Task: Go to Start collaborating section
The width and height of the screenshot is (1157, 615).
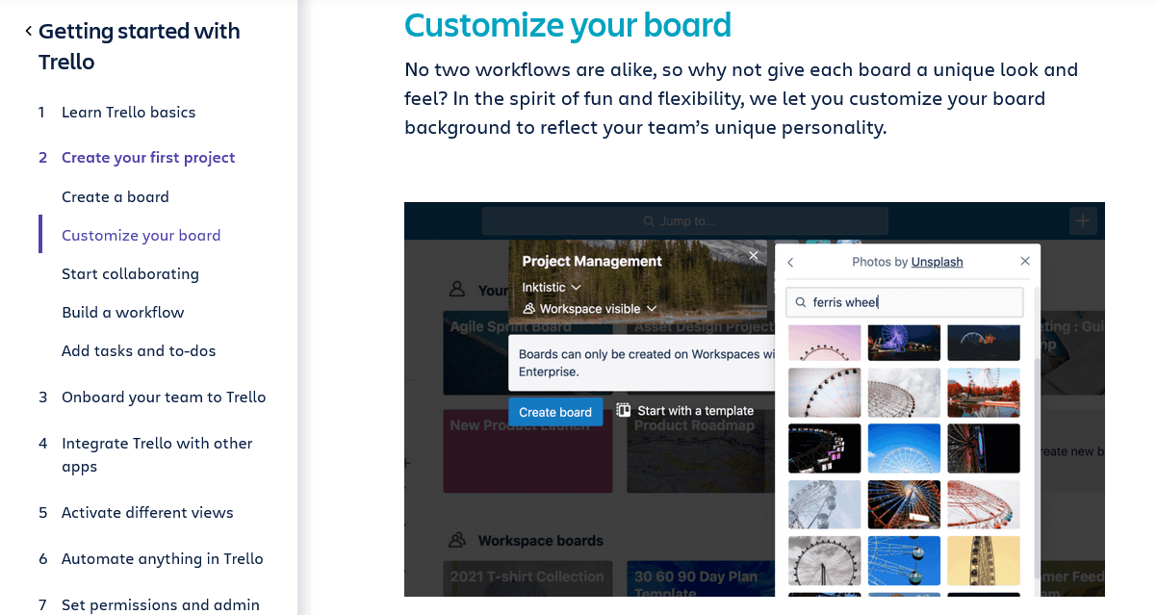Action: pos(130,273)
